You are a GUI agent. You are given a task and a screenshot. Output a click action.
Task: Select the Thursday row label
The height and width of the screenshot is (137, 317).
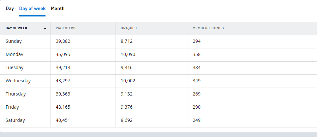[x=16, y=94]
